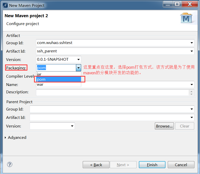This screenshot has width=200, height=174.
Task: Open the Version dropdown arrow
Action: (78, 60)
